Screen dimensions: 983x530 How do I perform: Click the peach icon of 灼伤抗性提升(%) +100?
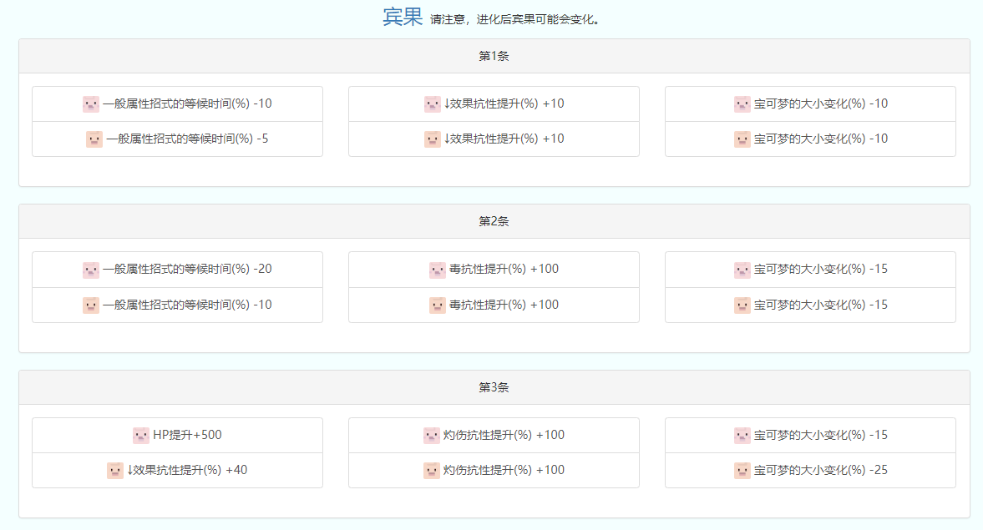(432, 471)
